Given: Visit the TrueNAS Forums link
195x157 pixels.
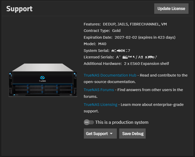Looking at the screenshot, I should pyautogui.click(x=99, y=90).
